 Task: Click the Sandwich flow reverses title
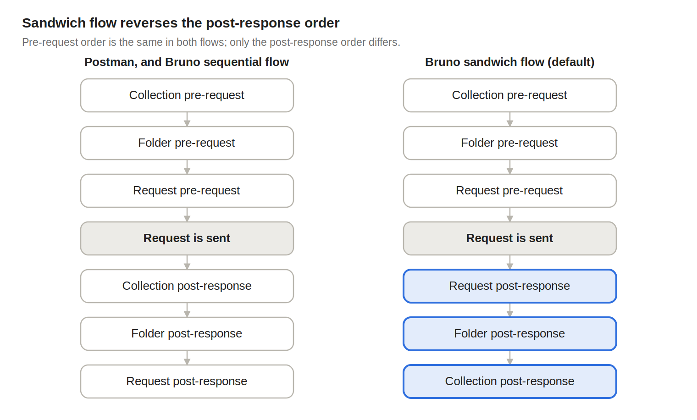click(181, 23)
